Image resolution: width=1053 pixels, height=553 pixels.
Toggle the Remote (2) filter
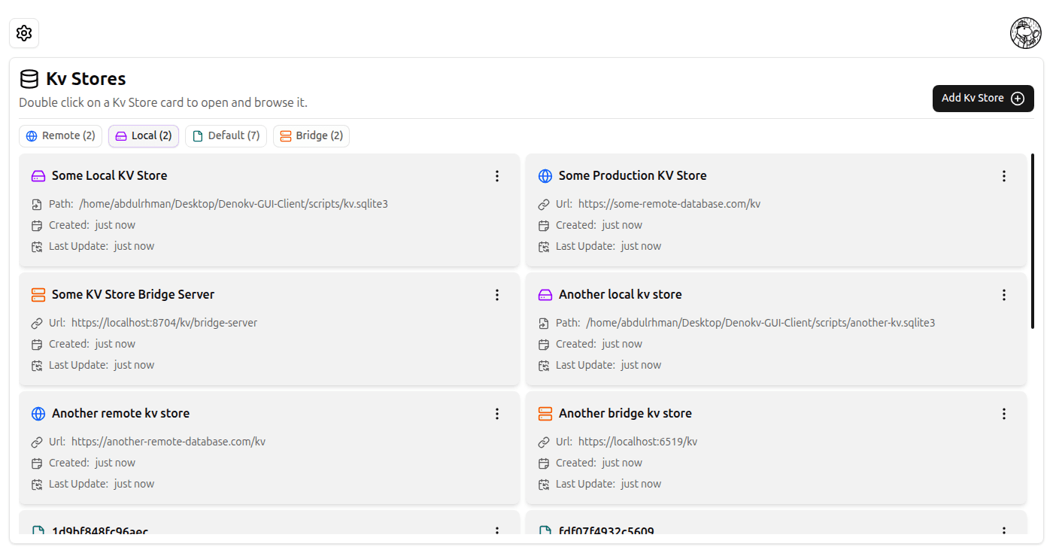[x=60, y=136]
